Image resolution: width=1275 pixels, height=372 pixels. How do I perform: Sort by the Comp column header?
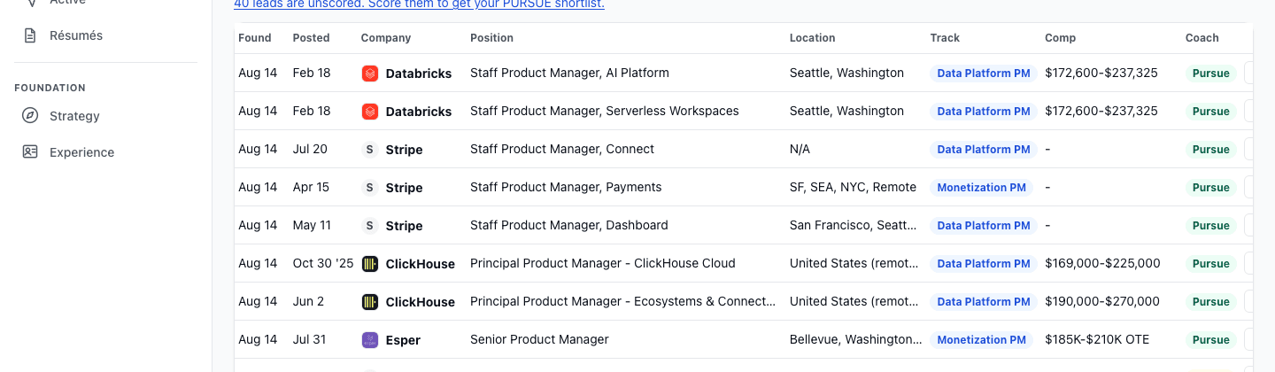pos(1060,38)
